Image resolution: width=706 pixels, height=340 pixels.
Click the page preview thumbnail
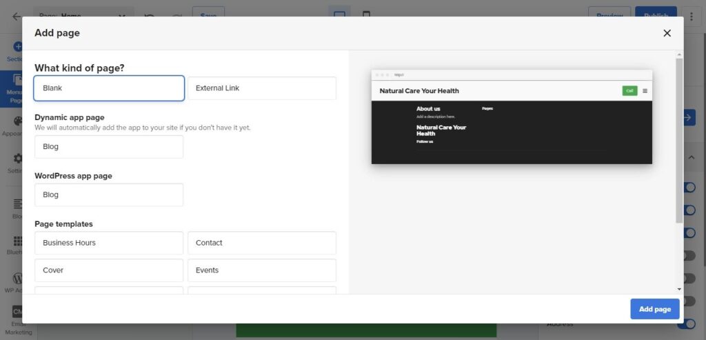tap(512, 117)
